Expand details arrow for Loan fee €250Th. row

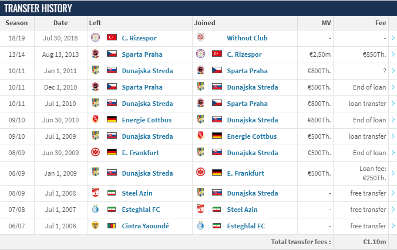[x=393, y=173]
